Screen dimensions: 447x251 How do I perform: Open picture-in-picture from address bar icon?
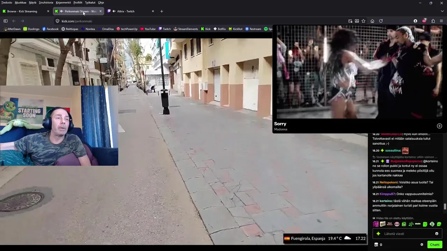pos(350,21)
